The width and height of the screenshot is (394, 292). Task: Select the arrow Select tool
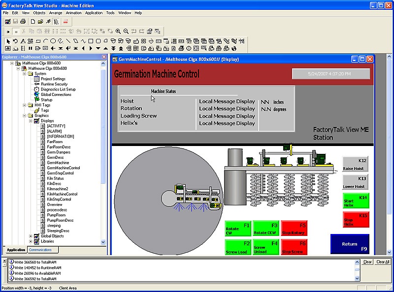point(8,41)
